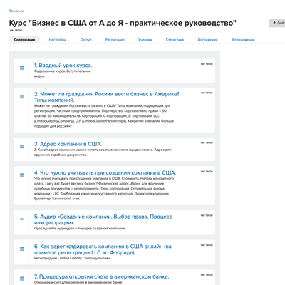This screenshot has height=285, width=285.
Task: Click description 'Регистрируем Limited Liability Company онлайн.'
Action: [73, 258]
